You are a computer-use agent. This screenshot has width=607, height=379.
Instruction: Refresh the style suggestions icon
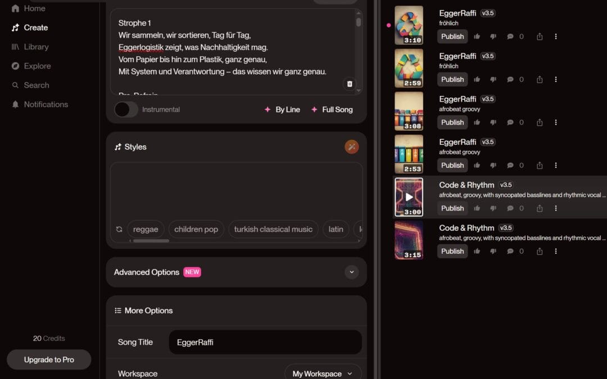coord(119,229)
